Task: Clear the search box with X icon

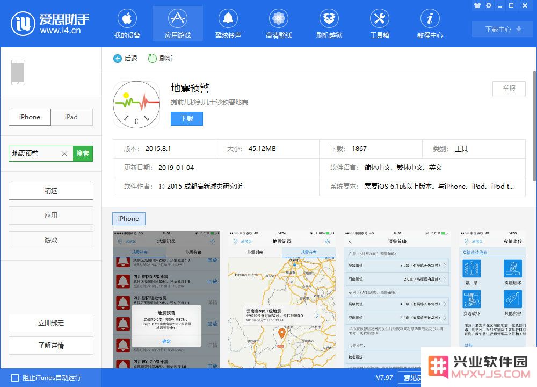Action: click(64, 154)
